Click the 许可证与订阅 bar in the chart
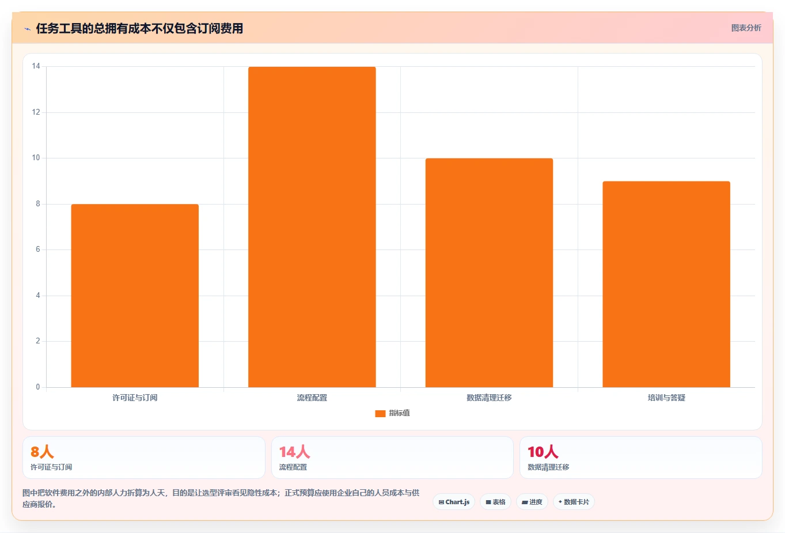The width and height of the screenshot is (785, 533). pyautogui.click(x=135, y=296)
